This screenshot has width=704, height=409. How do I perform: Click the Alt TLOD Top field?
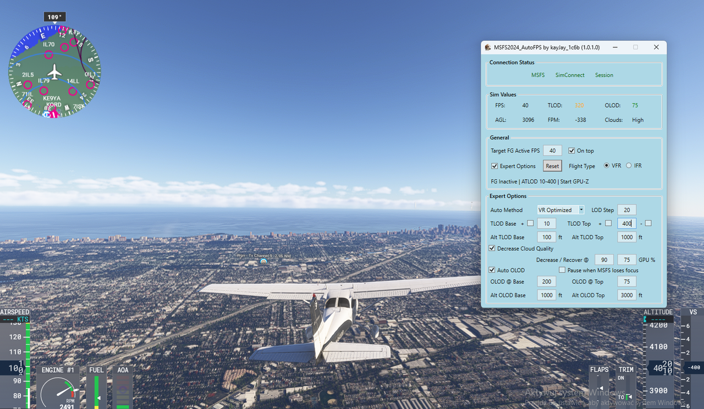point(626,237)
